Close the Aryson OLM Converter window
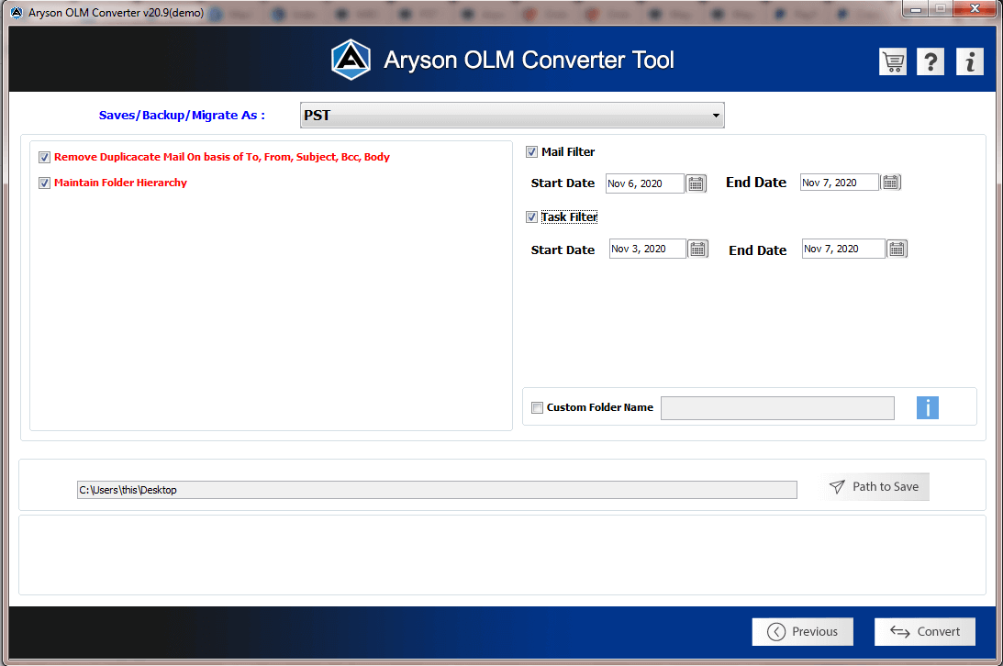The image size is (1003, 666). click(975, 8)
